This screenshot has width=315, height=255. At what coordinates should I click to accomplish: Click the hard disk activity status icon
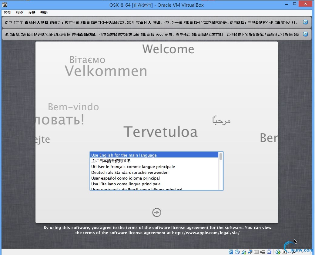click(x=231, y=252)
